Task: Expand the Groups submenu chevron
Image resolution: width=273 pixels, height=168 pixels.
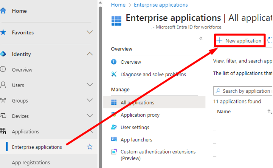Action: tap(90, 100)
